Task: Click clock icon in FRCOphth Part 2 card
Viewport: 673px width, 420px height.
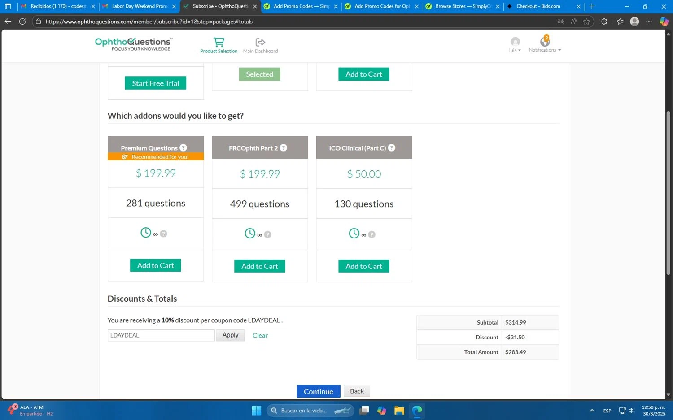Action: coord(250,234)
